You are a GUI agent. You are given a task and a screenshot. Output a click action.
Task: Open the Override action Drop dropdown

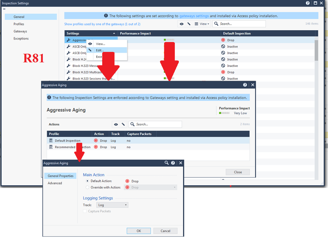pos(151,187)
